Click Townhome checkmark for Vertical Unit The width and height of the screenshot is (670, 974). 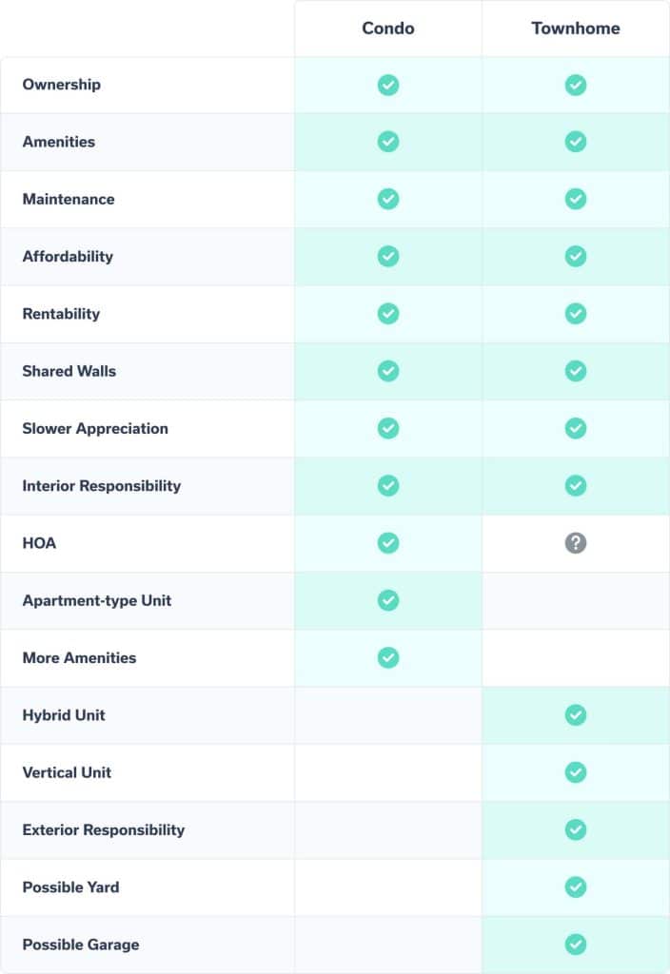(x=576, y=772)
